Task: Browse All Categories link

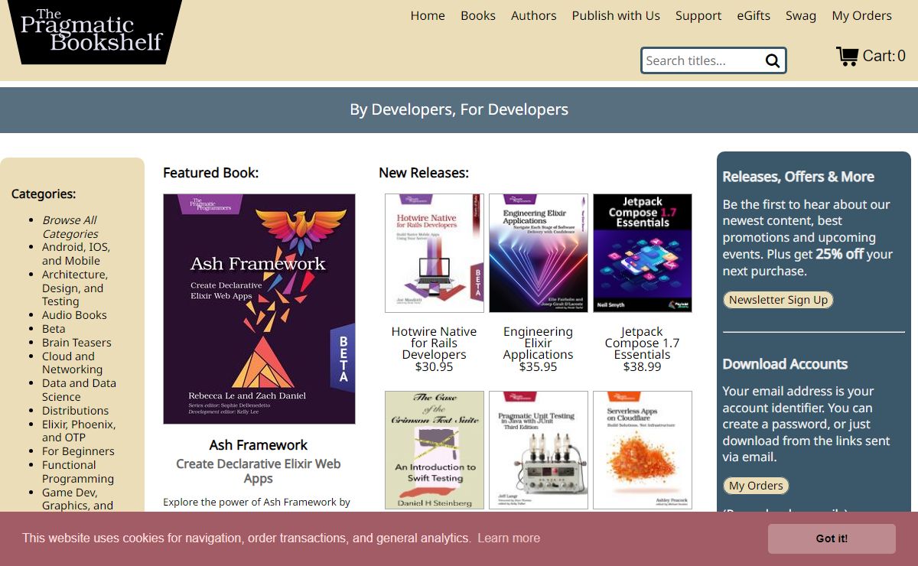Action: [x=70, y=227]
